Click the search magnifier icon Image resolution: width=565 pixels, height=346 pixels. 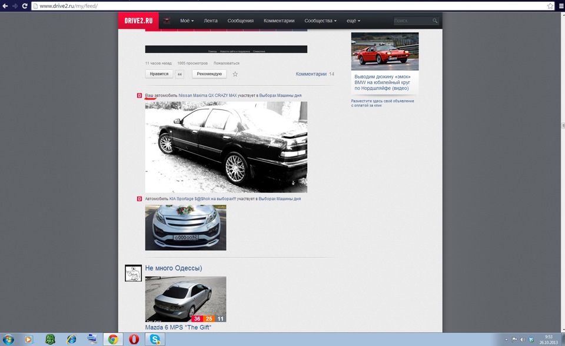[x=435, y=21]
